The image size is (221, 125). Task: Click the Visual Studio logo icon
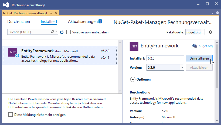pos(6,5)
